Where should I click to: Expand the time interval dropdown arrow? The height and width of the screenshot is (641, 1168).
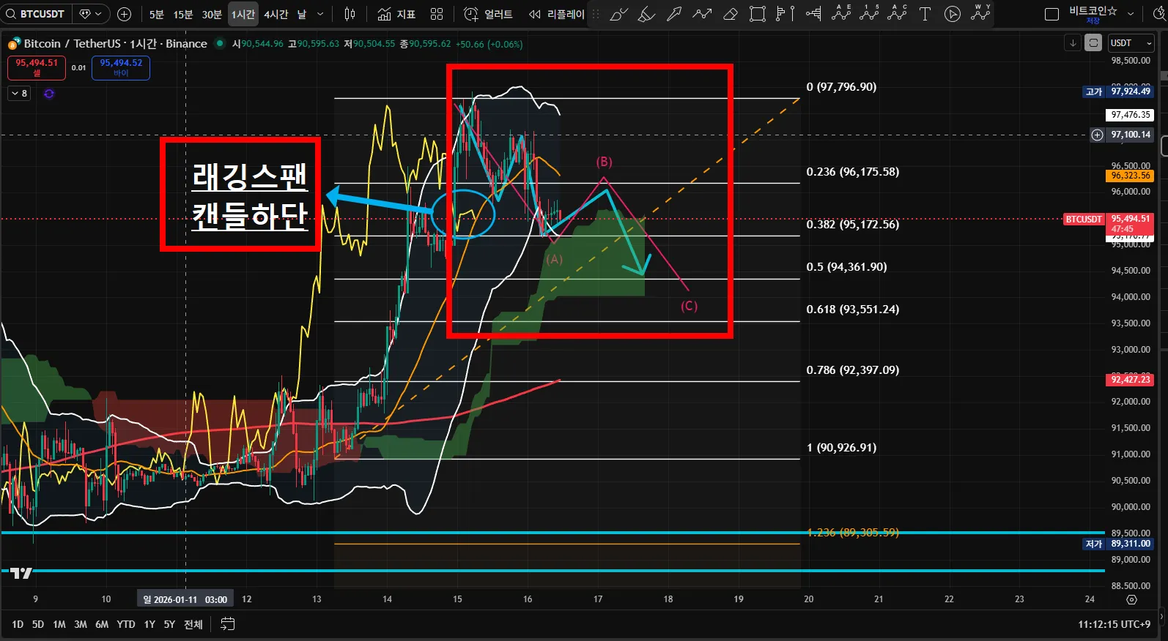[x=320, y=14]
